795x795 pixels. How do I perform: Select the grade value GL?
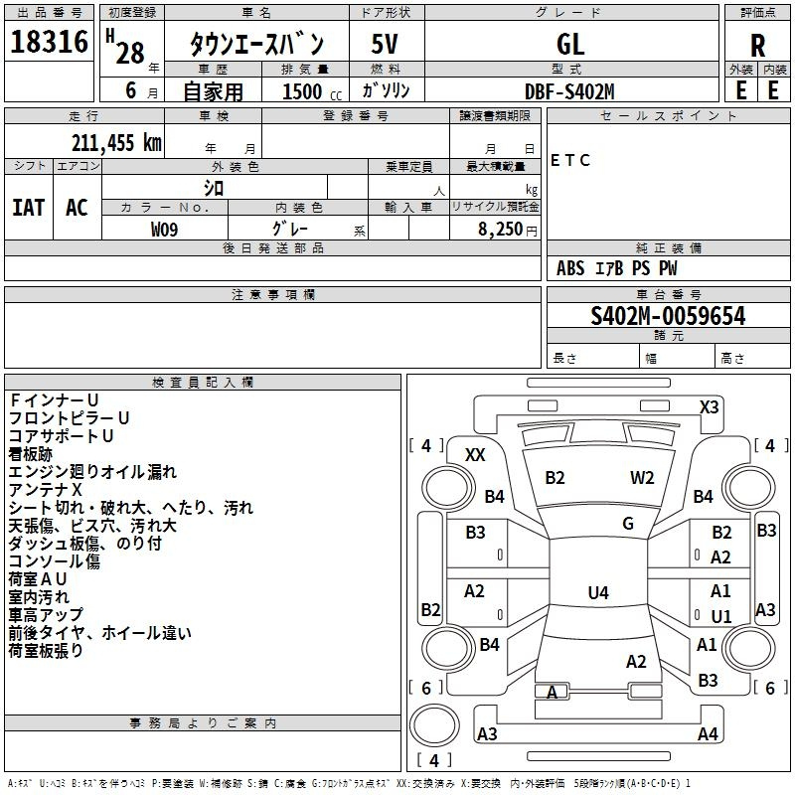pyautogui.click(x=570, y=45)
